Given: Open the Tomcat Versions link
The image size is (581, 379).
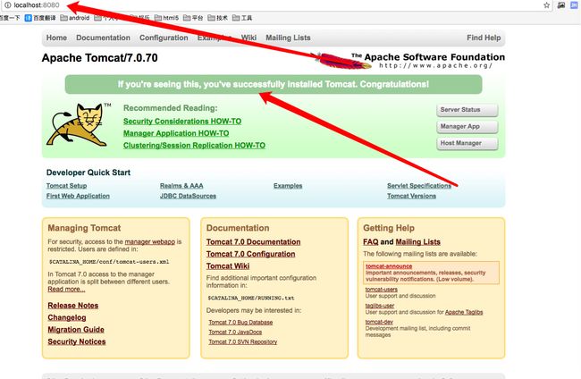Looking at the screenshot, I should pos(412,196).
